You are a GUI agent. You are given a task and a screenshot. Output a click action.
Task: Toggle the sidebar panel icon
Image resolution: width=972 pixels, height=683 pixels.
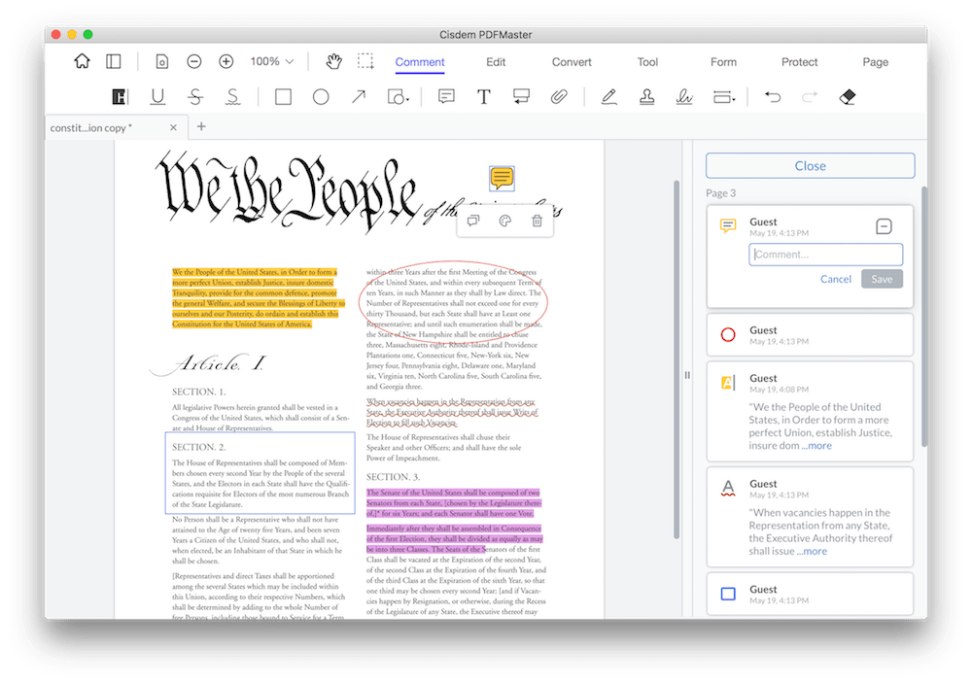point(114,61)
